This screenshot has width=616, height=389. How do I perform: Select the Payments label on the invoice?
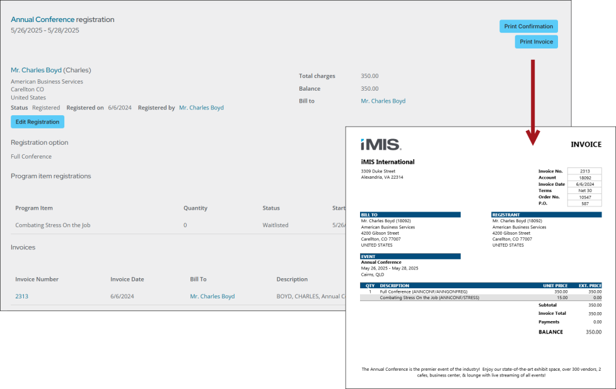(x=549, y=322)
